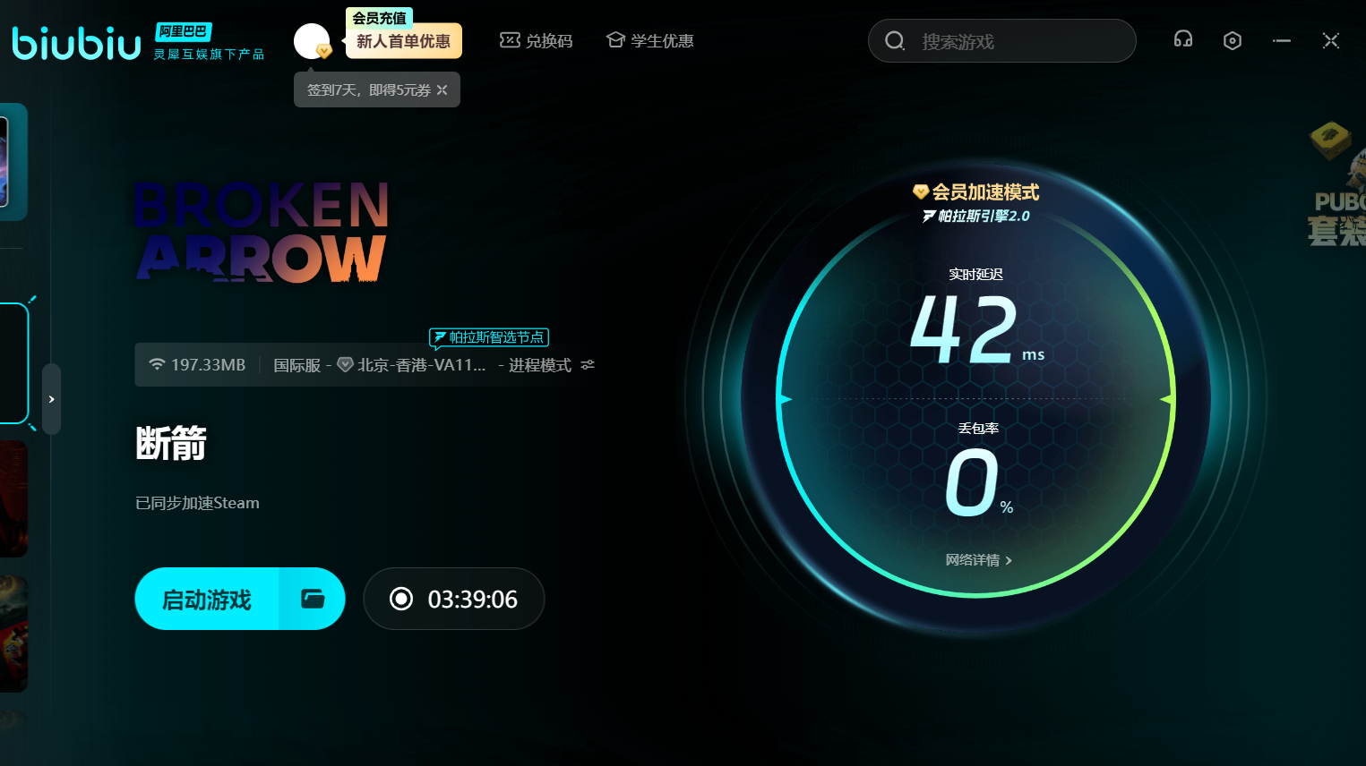
Task: Open game folder icon beside 启动游戏
Action: (313, 599)
